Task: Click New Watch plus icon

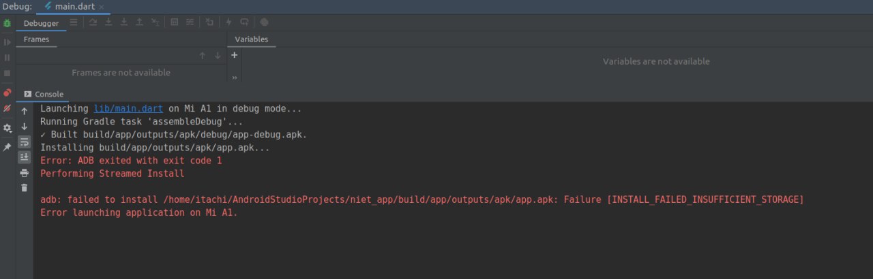Action: click(235, 55)
